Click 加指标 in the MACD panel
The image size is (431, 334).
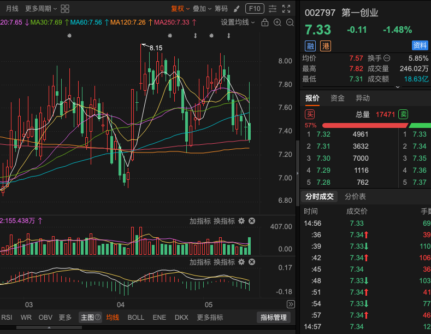(200, 262)
